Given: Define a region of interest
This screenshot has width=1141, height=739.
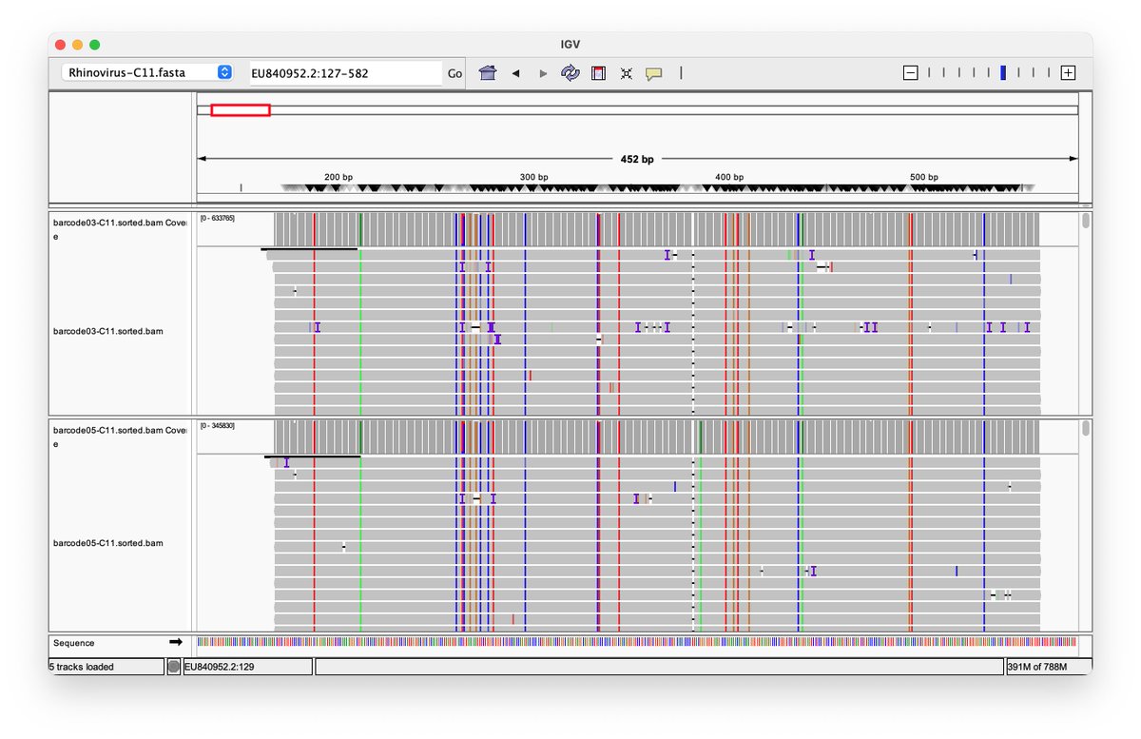Looking at the screenshot, I should pos(598,73).
